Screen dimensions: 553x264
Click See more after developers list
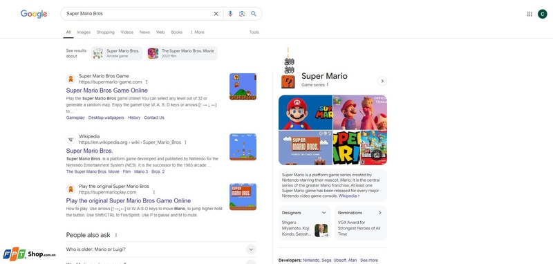[x=369, y=261]
